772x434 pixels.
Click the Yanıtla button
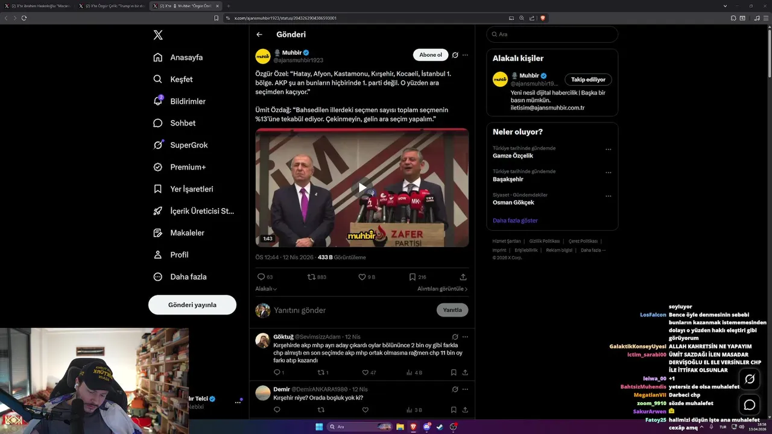(452, 310)
